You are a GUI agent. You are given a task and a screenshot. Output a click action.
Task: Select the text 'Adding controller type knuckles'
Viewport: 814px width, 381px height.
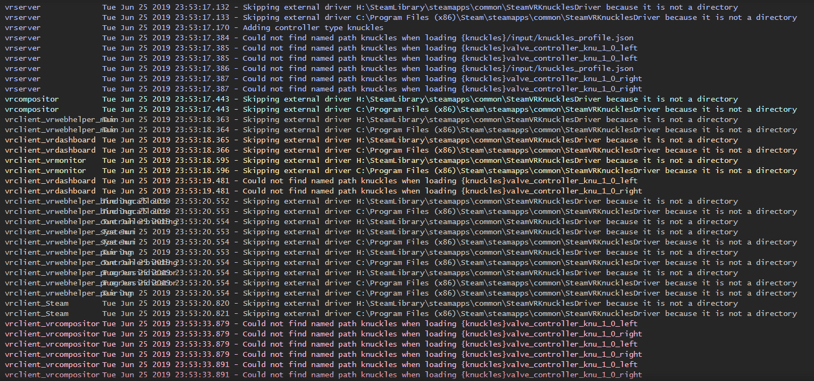pos(313,27)
